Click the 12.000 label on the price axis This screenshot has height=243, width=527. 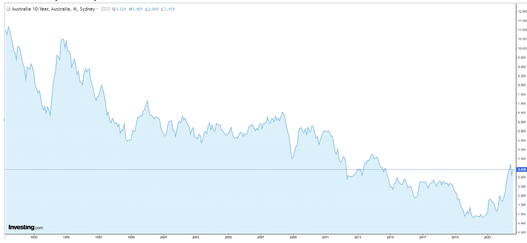tap(520, 12)
